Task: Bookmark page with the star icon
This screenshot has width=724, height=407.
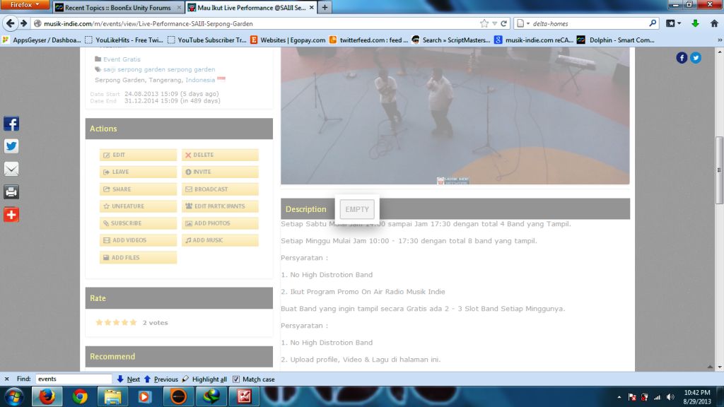Action: (484, 23)
